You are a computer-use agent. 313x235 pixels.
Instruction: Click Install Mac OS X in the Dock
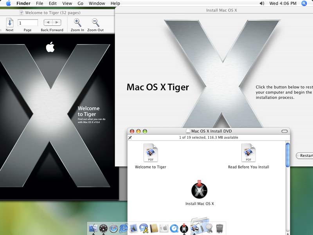tap(184, 228)
